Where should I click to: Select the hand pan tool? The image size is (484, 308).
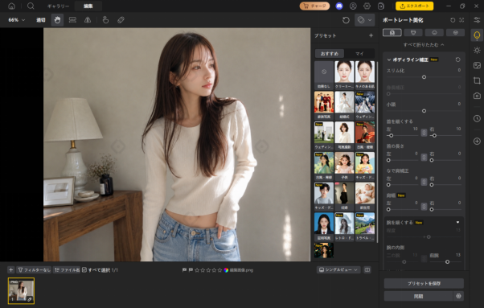[x=57, y=20]
